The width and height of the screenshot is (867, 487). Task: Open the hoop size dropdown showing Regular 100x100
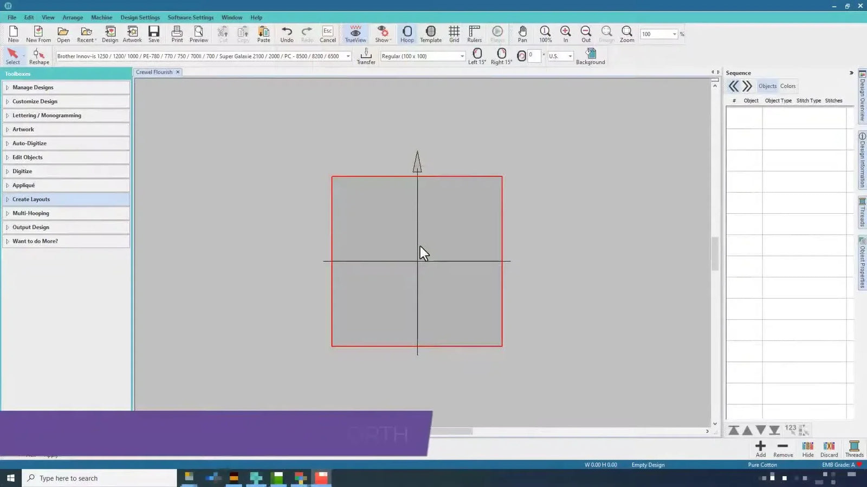point(462,56)
